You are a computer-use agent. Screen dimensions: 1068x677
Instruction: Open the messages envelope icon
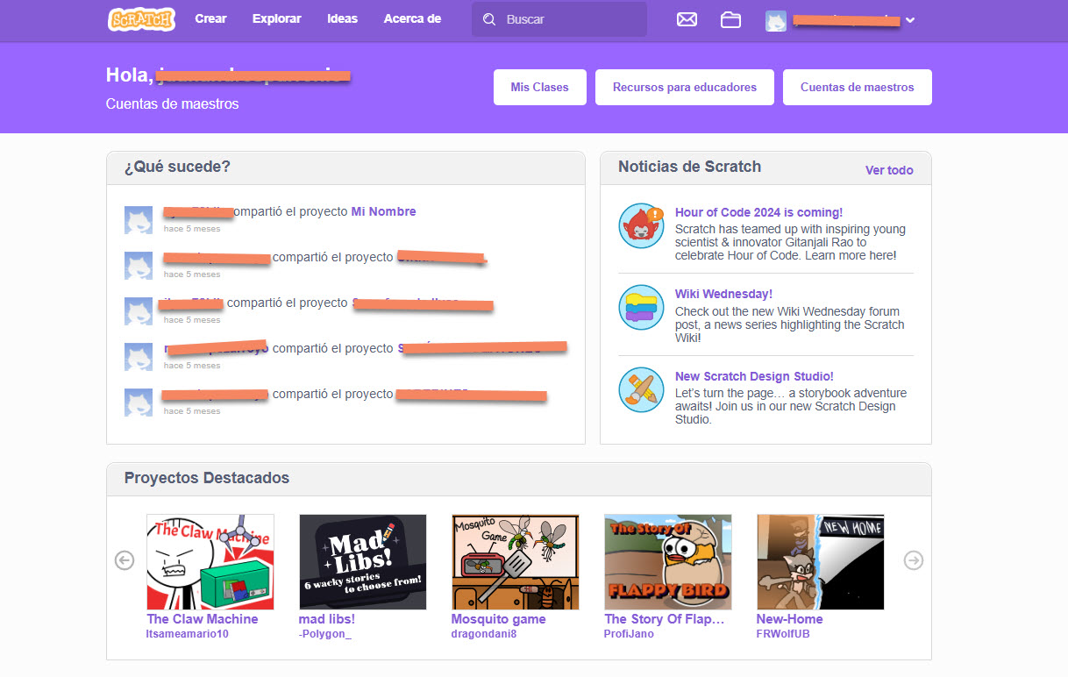(x=687, y=18)
